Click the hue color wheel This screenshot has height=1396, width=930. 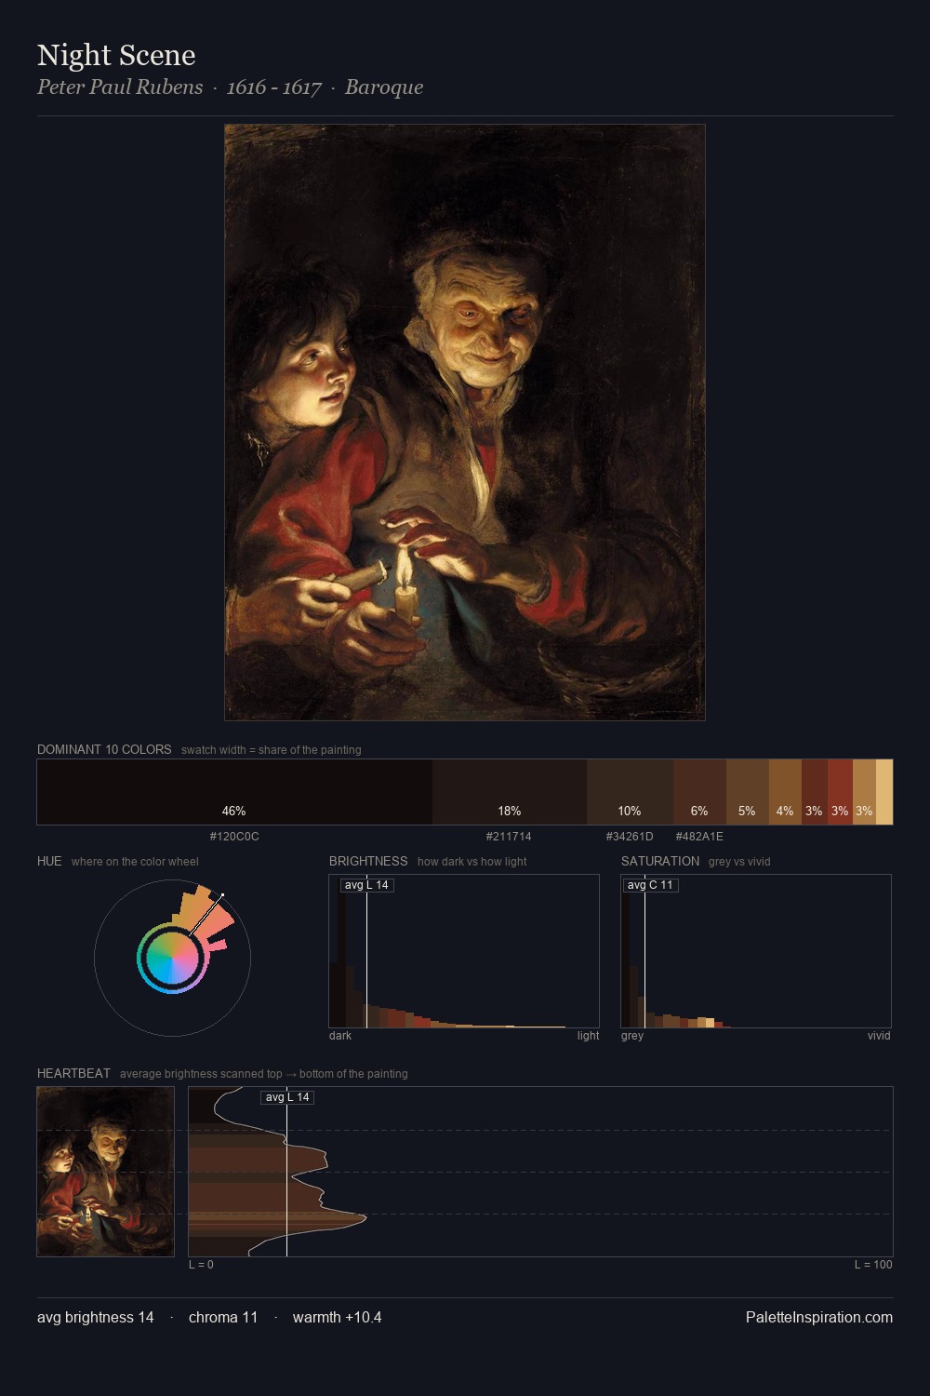(172, 958)
